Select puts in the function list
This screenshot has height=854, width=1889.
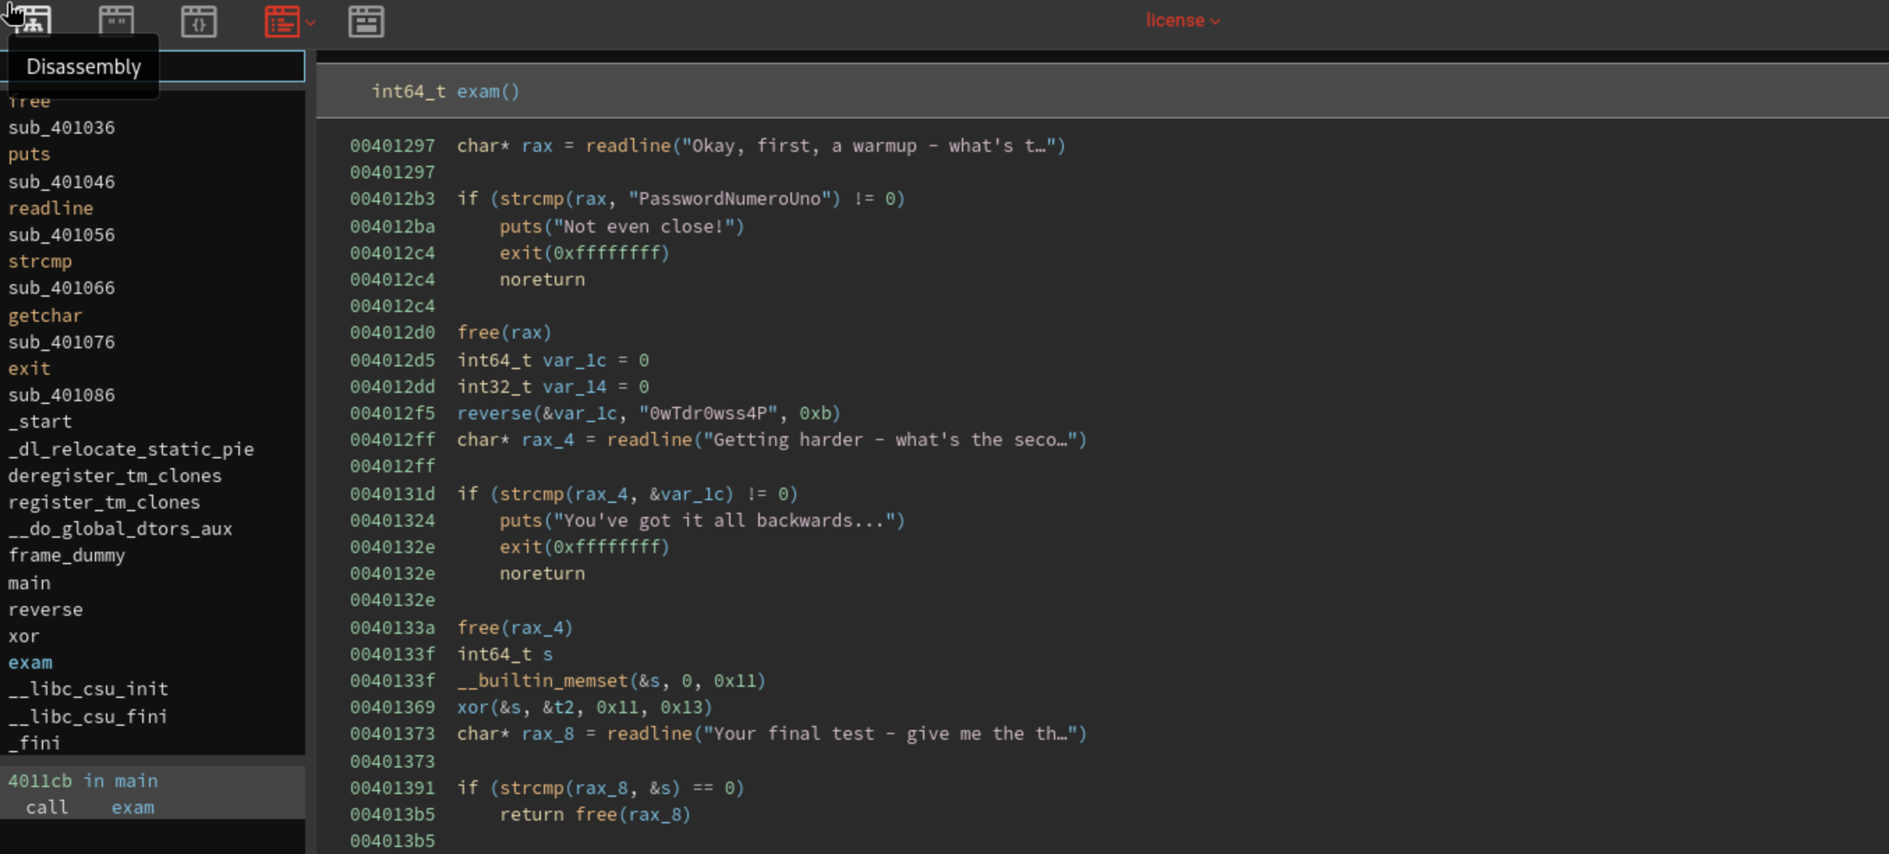click(x=29, y=154)
